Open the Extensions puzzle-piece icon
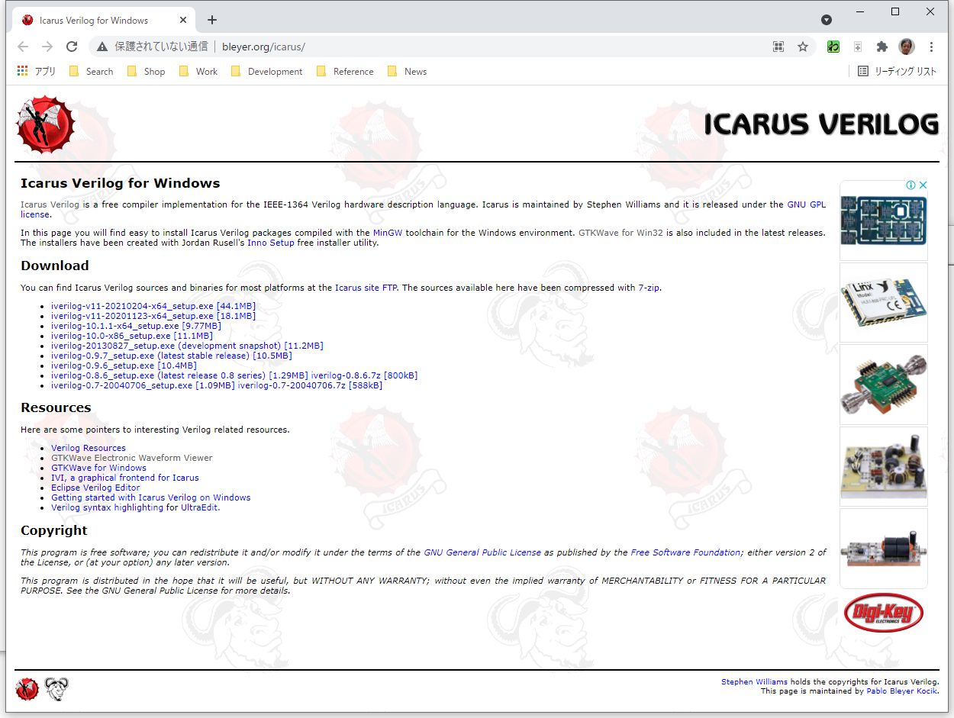 [881, 46]
